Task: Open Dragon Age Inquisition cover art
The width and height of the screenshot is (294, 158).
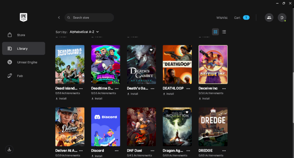Action: coord(177,127)
